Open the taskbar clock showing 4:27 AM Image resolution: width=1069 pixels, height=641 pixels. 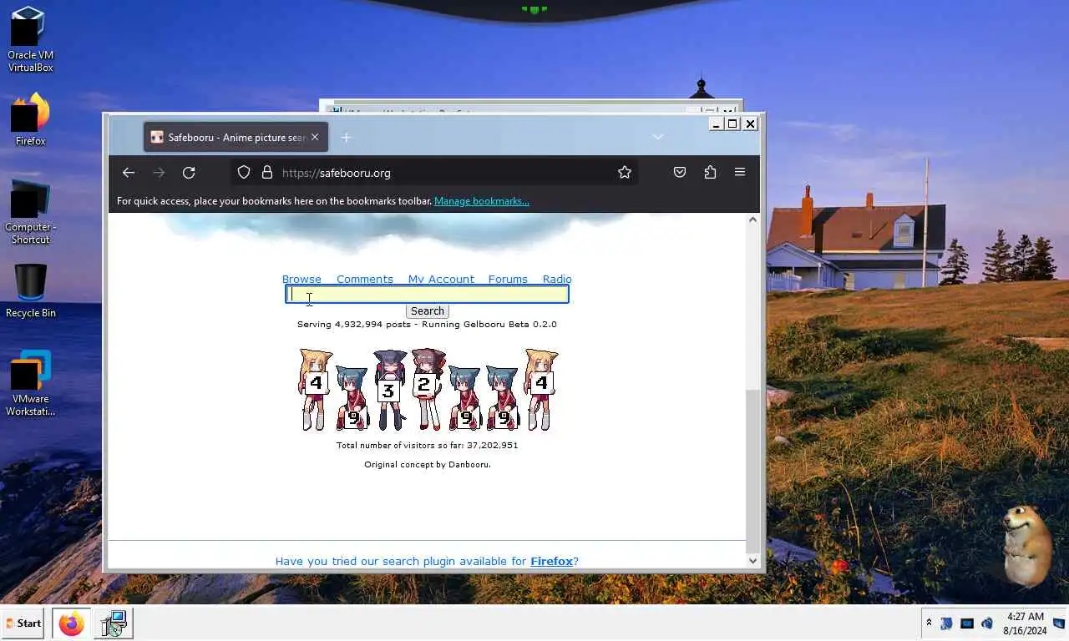click(1026, 623)
